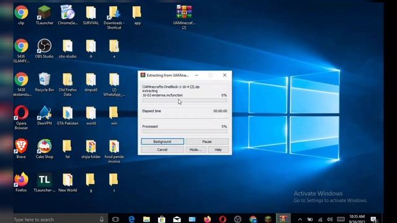Expand hidden system tray icons chevron
Screen dimensions: 397x223
300,219
